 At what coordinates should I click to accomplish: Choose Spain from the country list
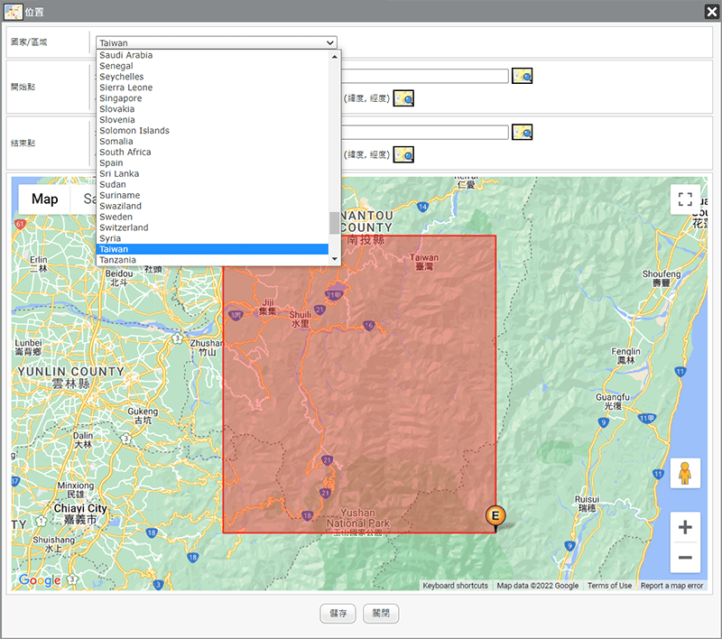click(213, 163)
